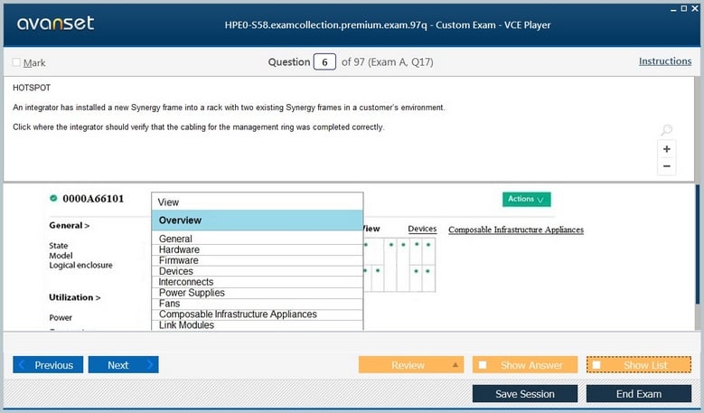Select Overview in the View menu

(258, 221)
